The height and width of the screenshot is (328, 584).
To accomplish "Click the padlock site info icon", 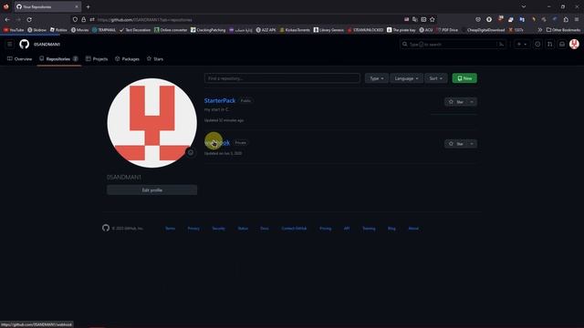I will pyautogui.click(x=83, y=19).
